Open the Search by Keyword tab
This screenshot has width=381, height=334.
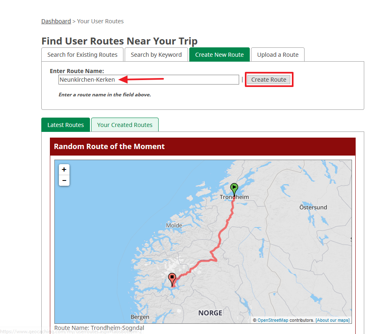pos(156,55)
